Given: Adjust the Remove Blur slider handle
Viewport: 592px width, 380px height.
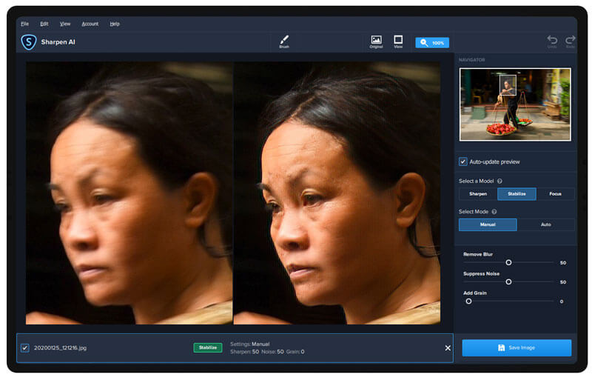Looking at the screenshot, I should [x=508, y=262].
